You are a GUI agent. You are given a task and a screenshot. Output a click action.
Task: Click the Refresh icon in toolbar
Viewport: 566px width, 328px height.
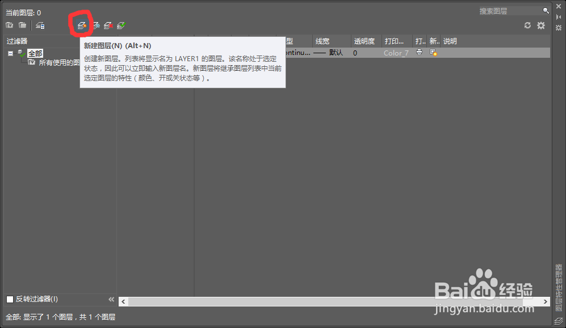click(x=527, y=25)
